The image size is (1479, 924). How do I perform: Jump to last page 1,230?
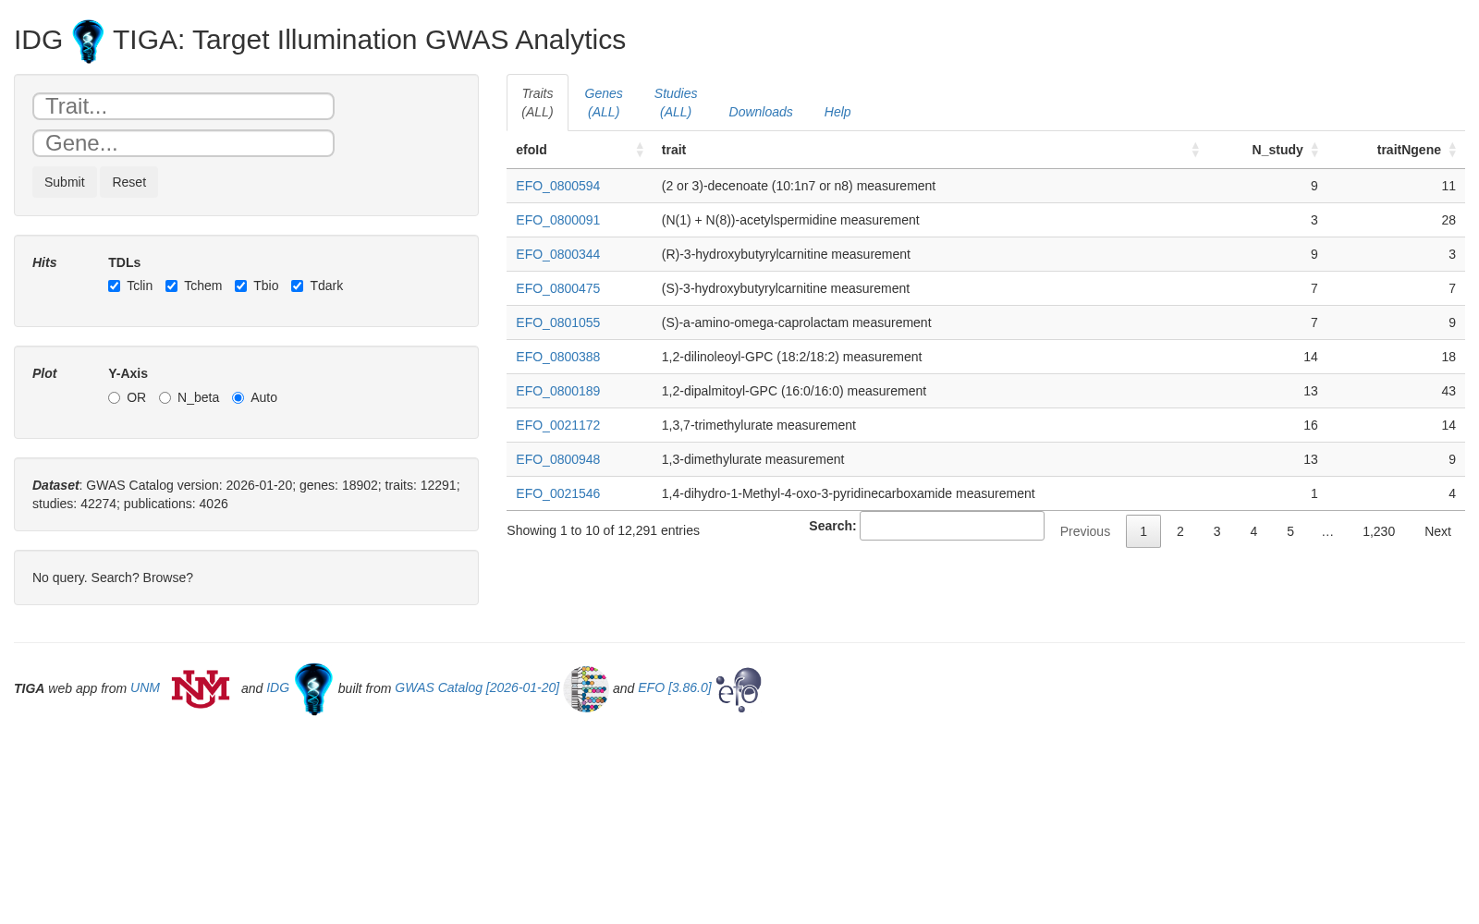click(x=1378, y=531)
